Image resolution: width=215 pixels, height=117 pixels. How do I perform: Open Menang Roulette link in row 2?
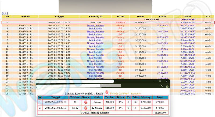click(95, 25)
